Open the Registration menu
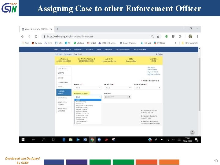 coord(66,50)
